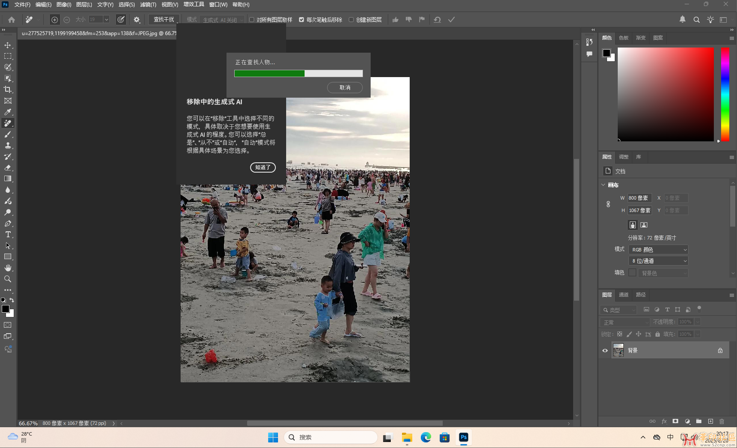Select the Eyedropper tool

click(x=8, y=112)
